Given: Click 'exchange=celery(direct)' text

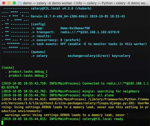Looking at the screenshot, I should tap(89, 56).
